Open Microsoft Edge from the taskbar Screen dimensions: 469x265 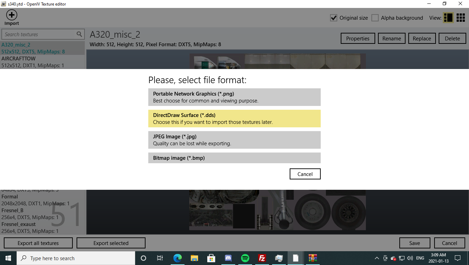click(x=178, y=258)
